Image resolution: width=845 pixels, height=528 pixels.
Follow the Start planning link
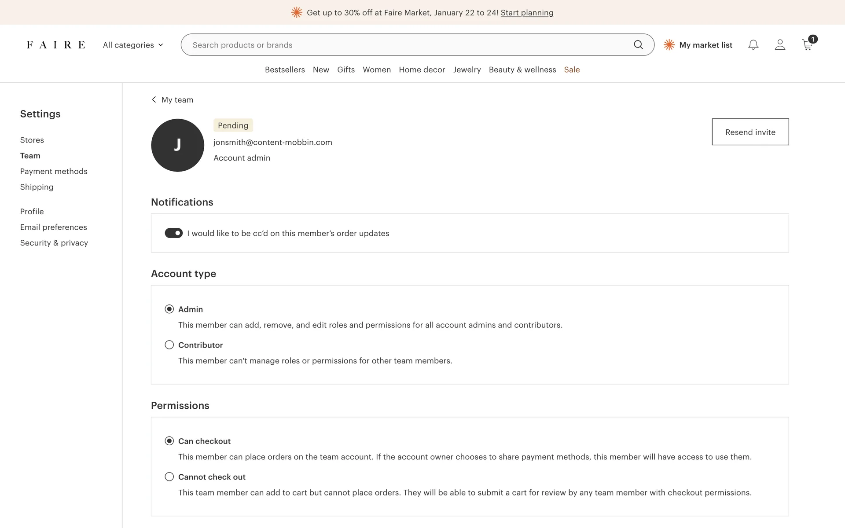(x=527, y=13)
